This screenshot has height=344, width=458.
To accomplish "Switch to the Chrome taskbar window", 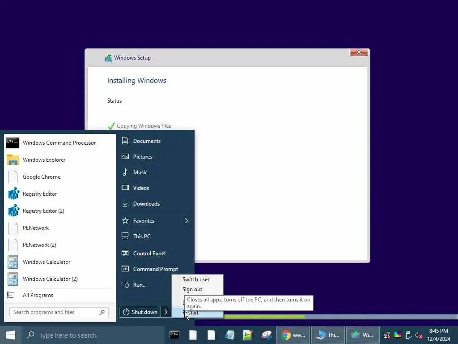I will (293, 335).
